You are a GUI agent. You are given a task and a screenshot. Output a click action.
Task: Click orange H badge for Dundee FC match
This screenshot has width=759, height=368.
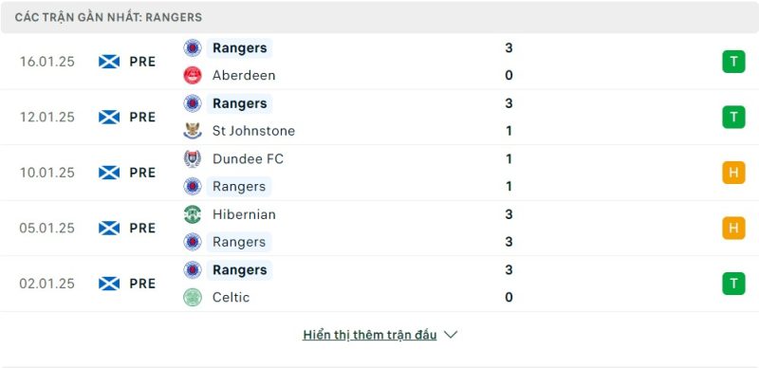[x=733, y=173]
